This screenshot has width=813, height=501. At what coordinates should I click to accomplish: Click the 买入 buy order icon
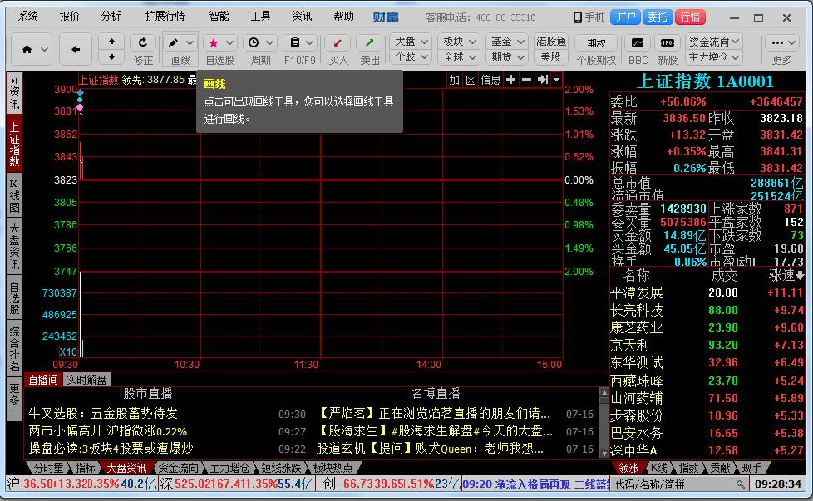(x=338, y=41)
